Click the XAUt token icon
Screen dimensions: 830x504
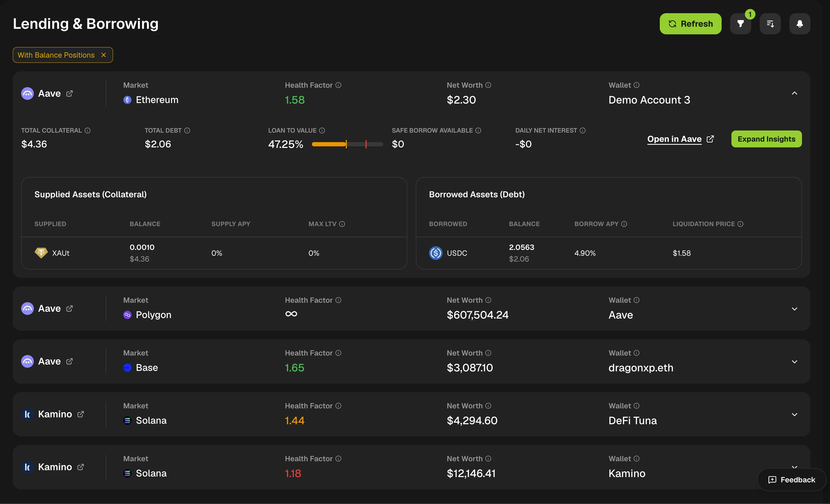point(41,253)
